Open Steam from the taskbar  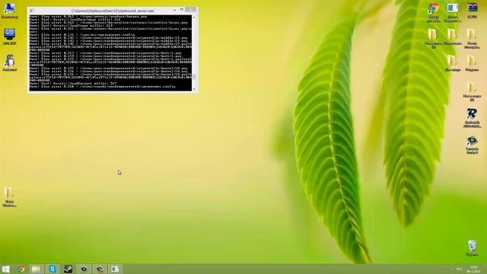[x=68, y=269]
